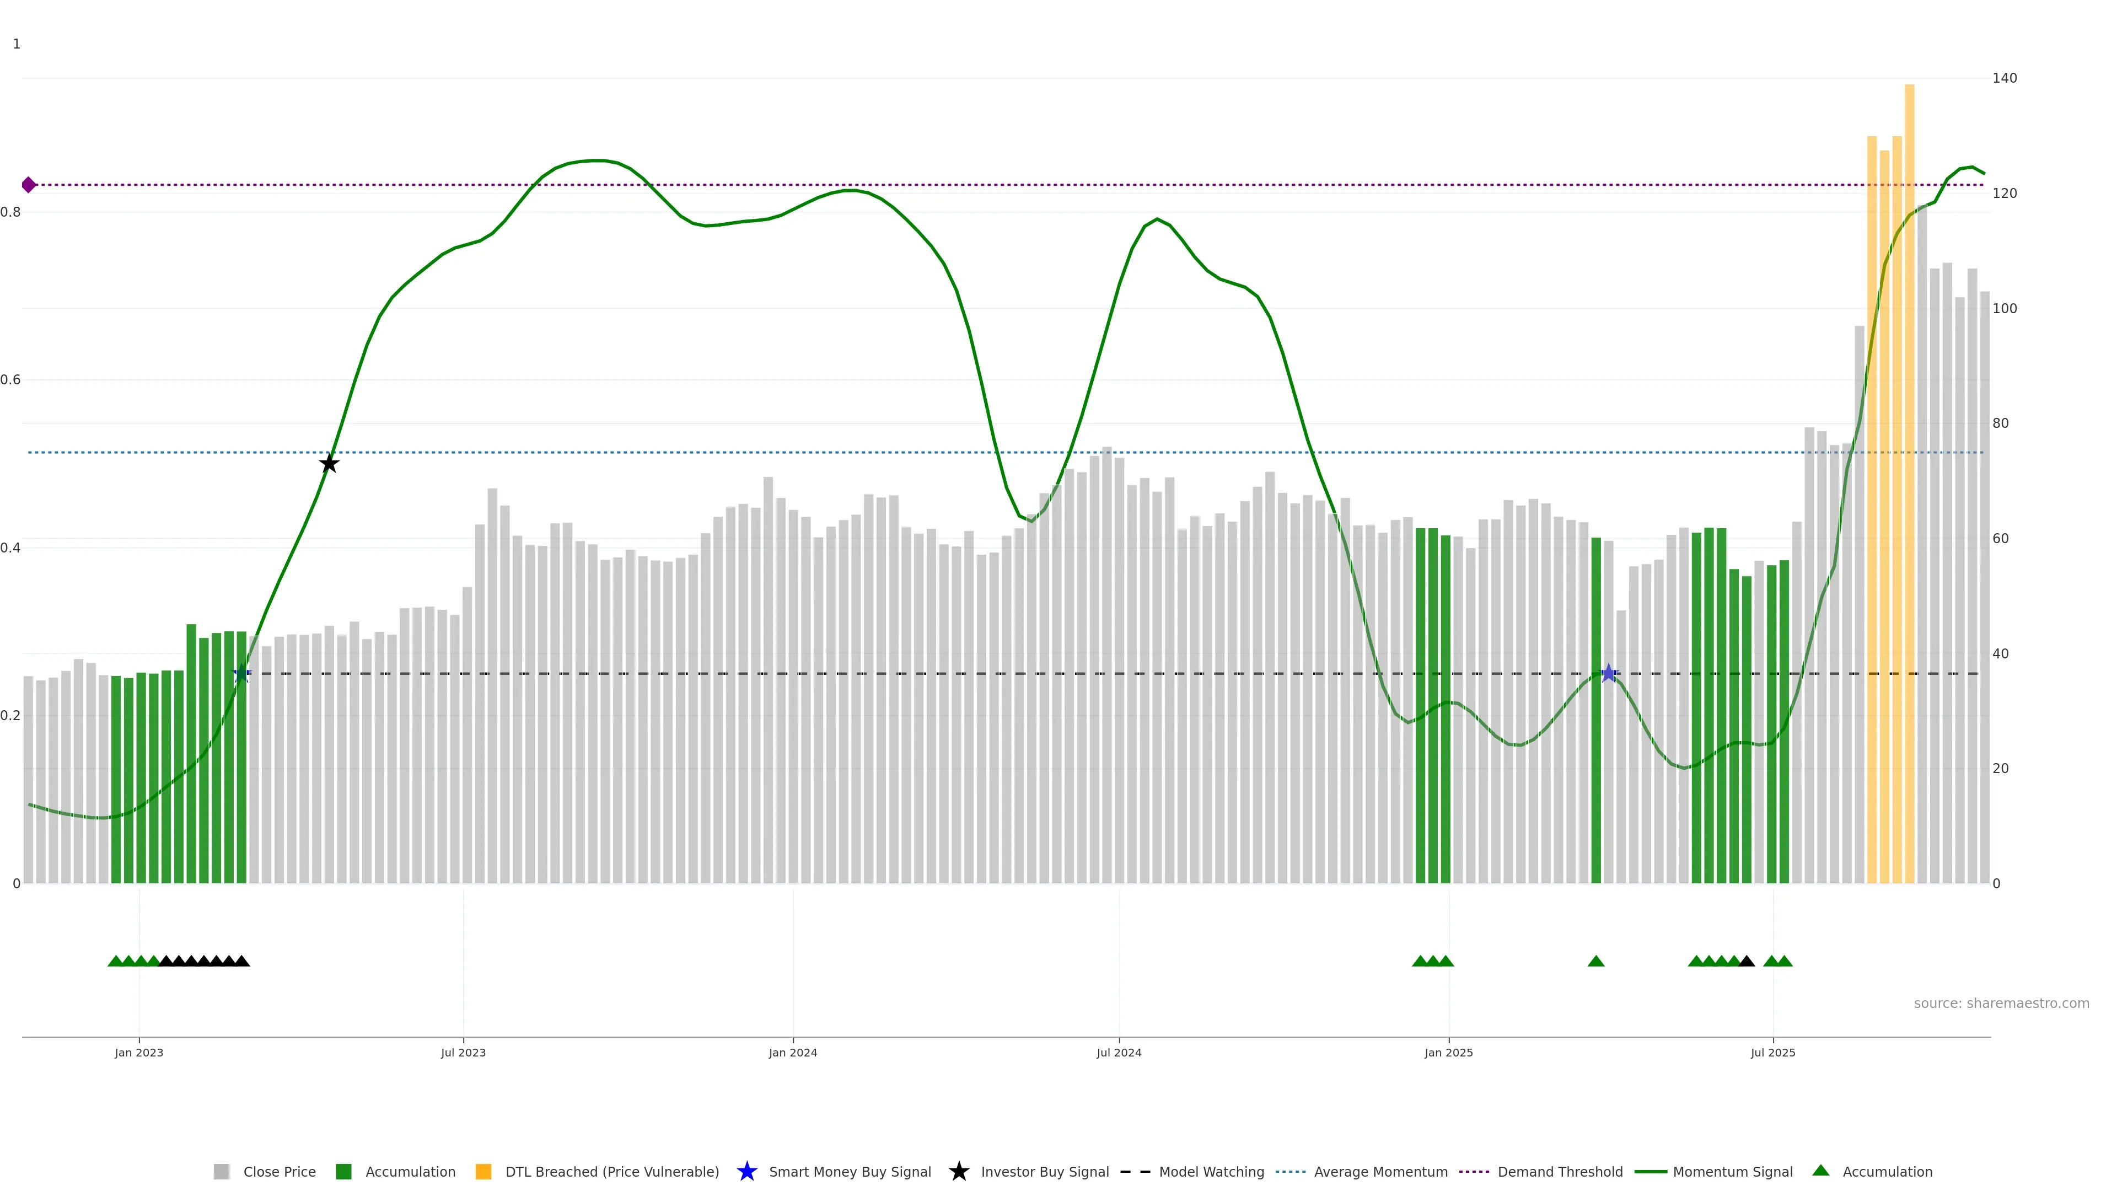Click the blue Smart Money star near 2025
The image size is (2117, 1191).
point(1608,673)
